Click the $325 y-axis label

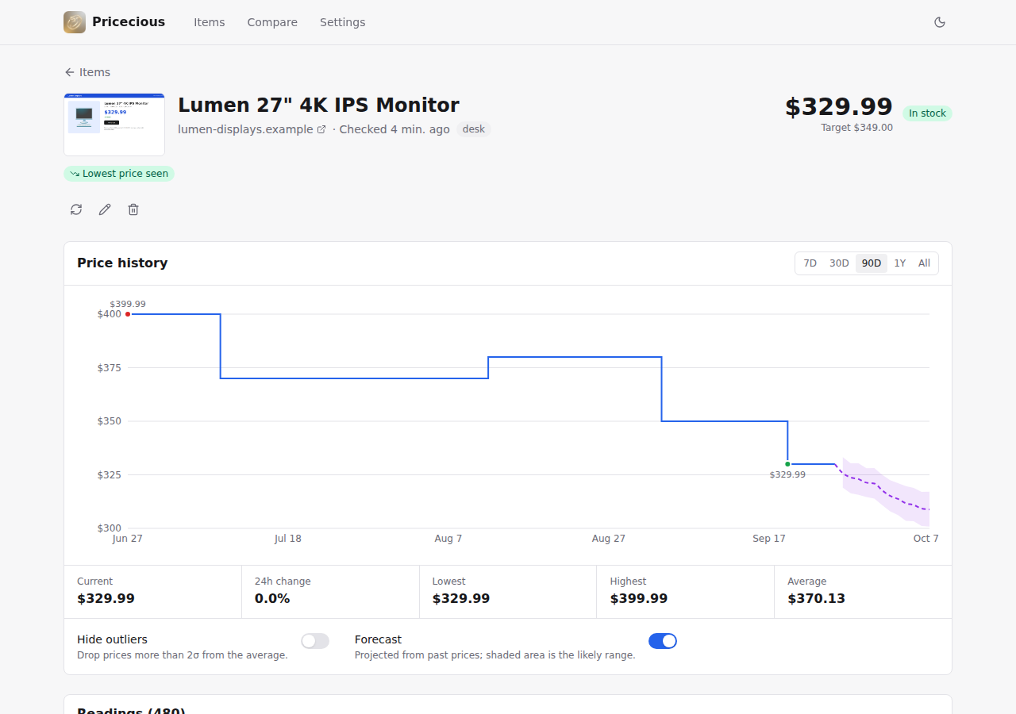[110, 474]
